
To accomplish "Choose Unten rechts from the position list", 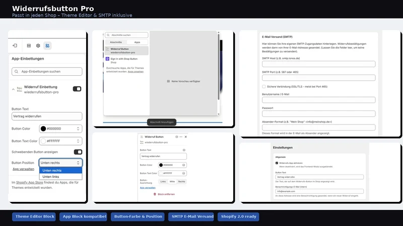I will point(60,170).
